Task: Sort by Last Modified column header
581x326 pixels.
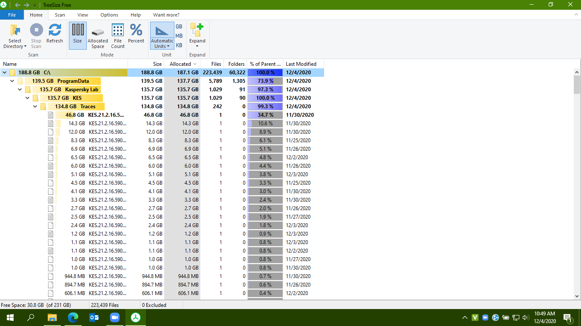Action: click(x=301, y=64)
